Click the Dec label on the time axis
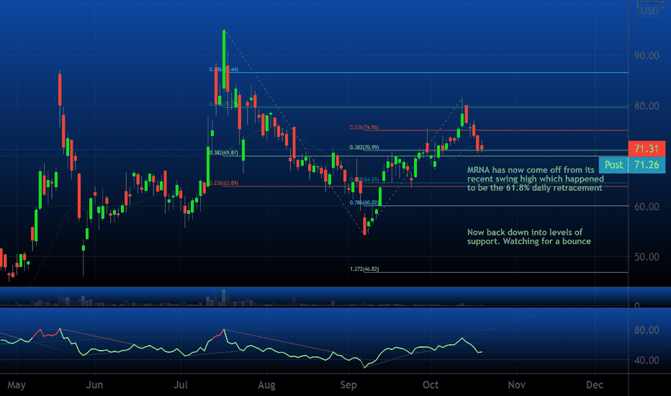 tap(595, 385)
